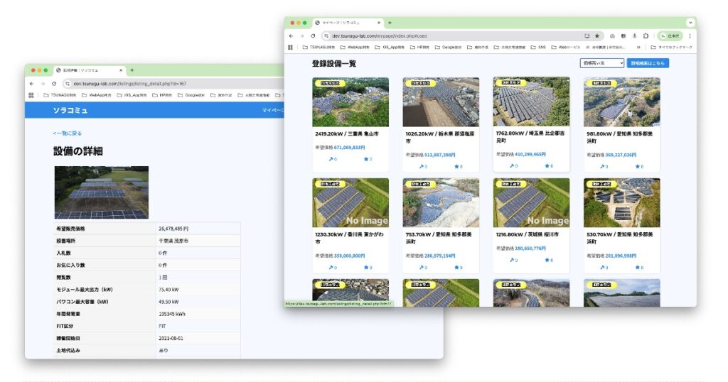
Task: Click the bid hammer icon on the 530.70kW card
Action: (603, 268)
